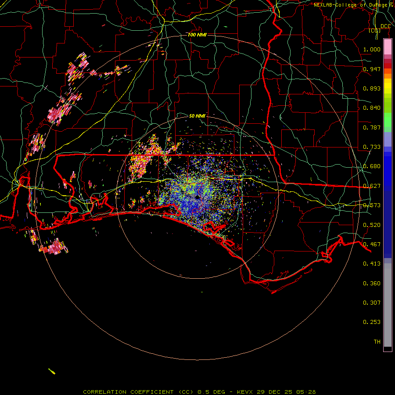Click the 0.840 legend value

[x=372, y=108]
